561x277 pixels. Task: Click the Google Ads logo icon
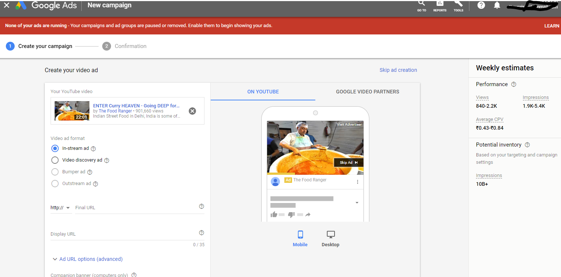pyautogui.click(x=21, y=5)
